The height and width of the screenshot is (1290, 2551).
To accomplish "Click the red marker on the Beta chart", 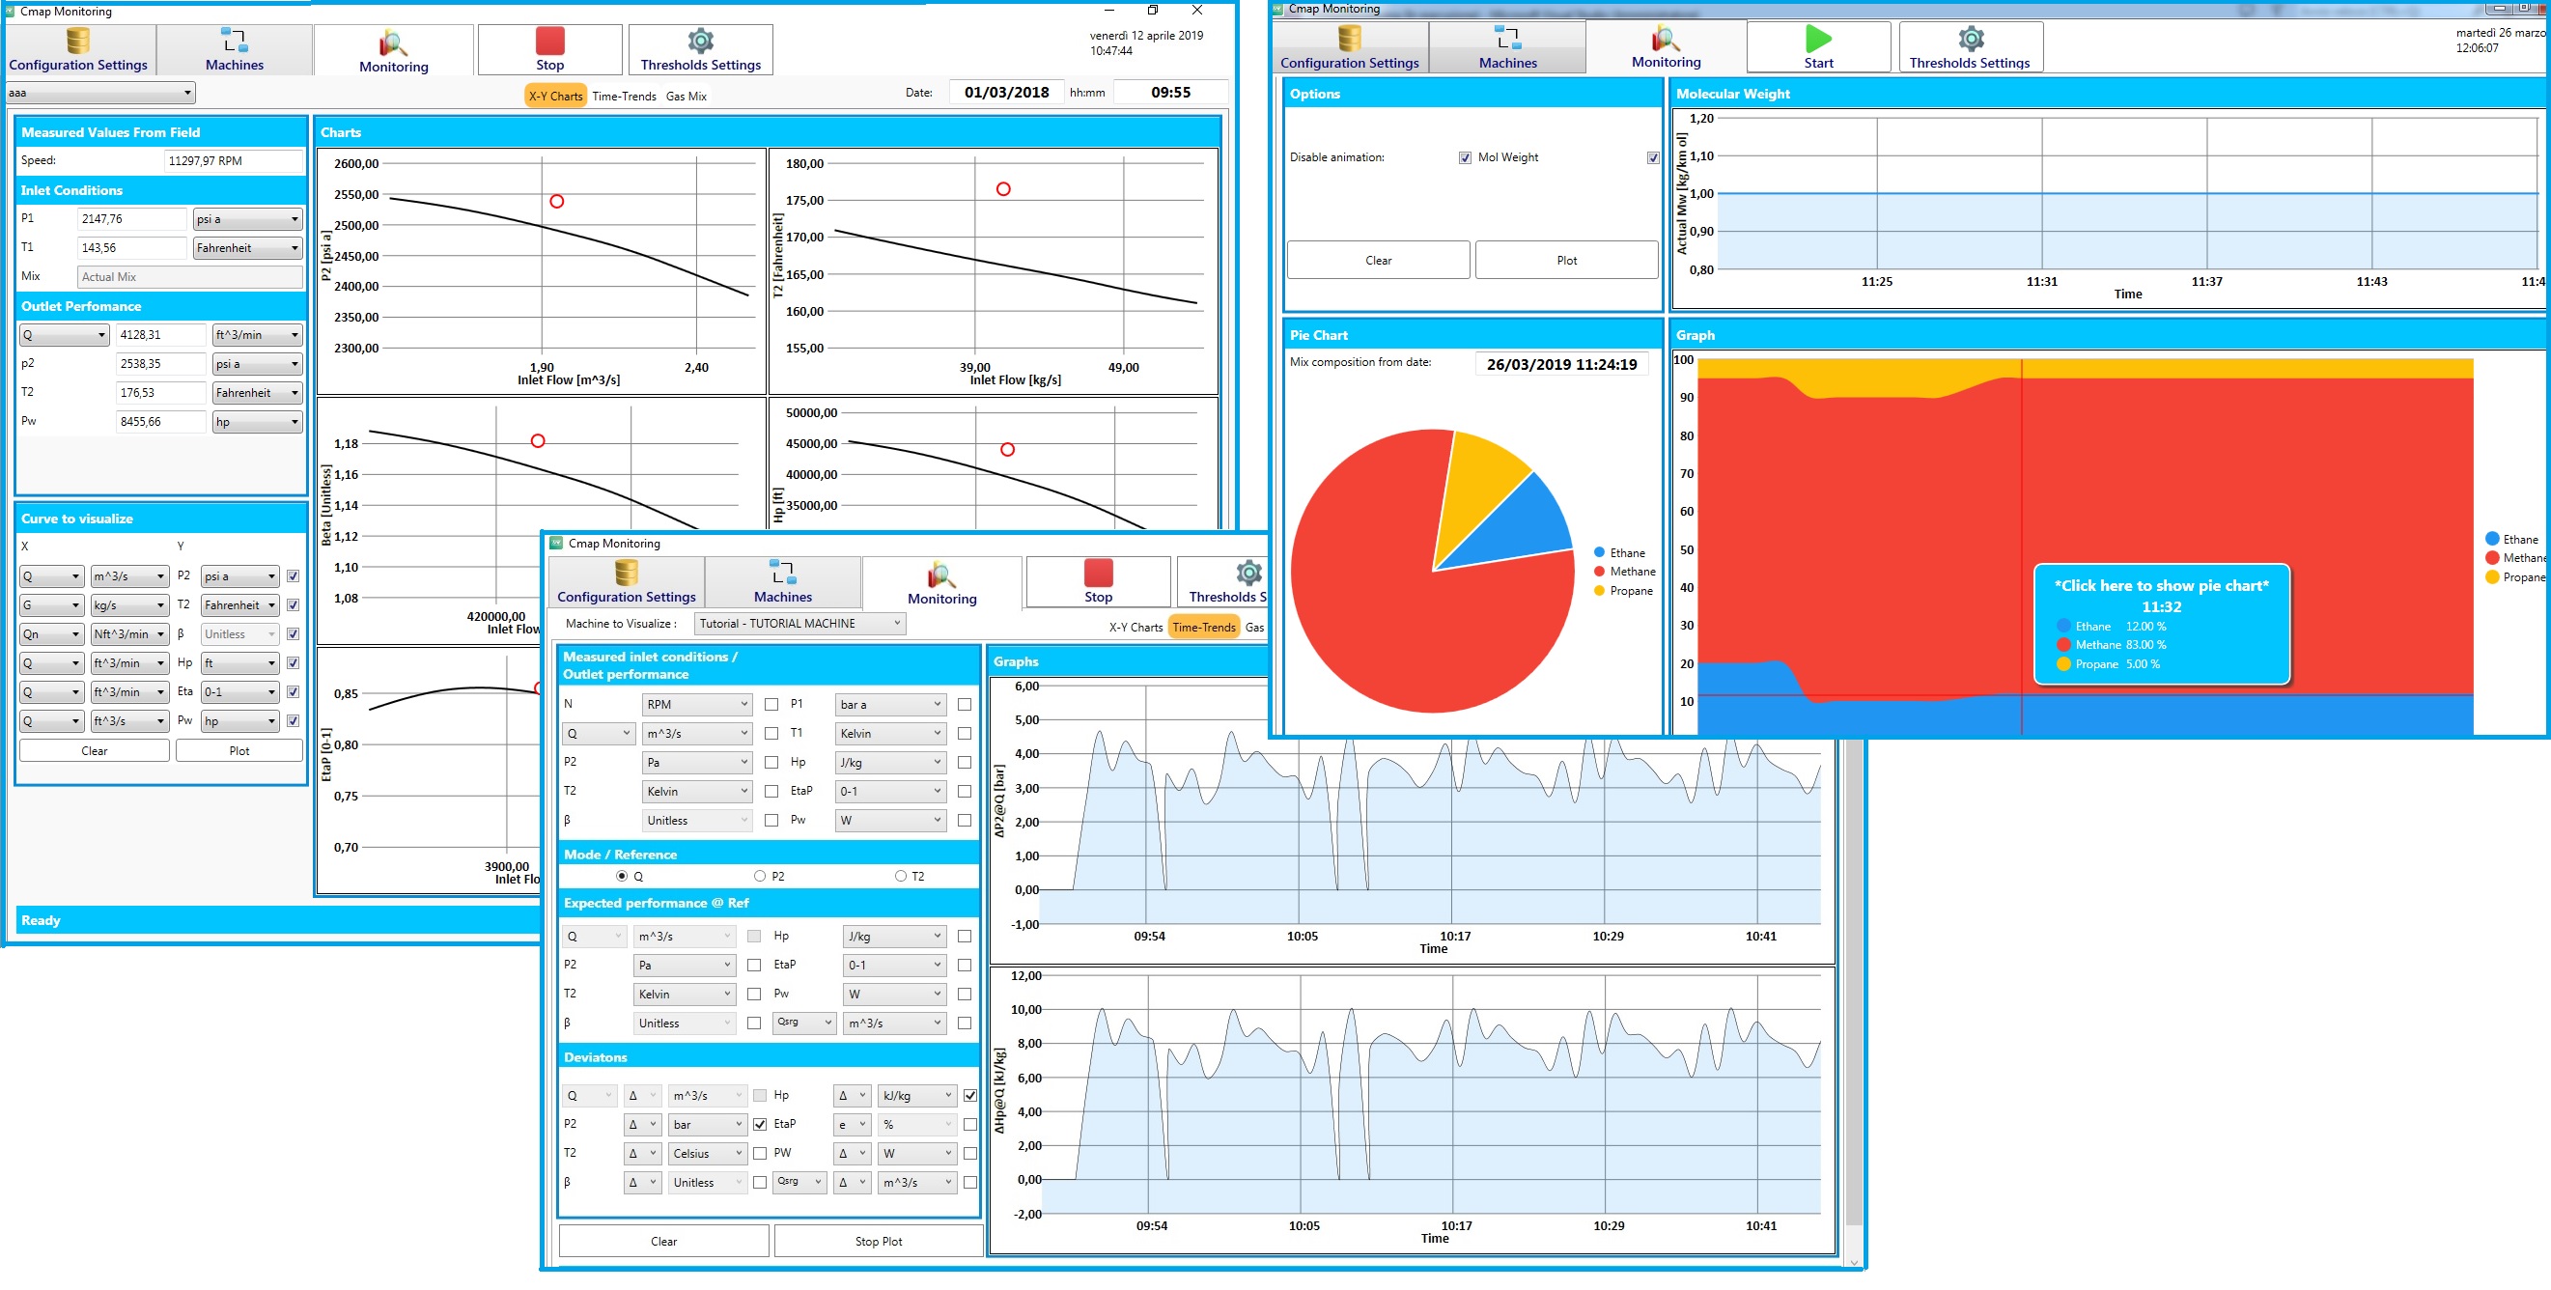I will 538,440.
